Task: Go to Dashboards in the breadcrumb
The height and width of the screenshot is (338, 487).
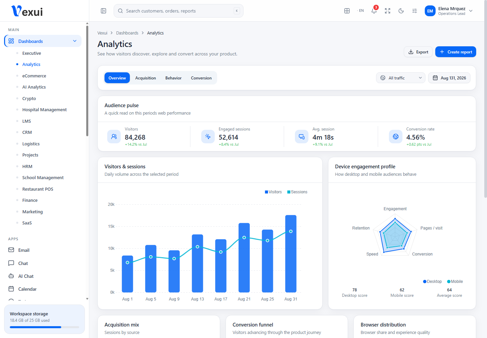Action: pyautogui.click(x=127, y=33)
